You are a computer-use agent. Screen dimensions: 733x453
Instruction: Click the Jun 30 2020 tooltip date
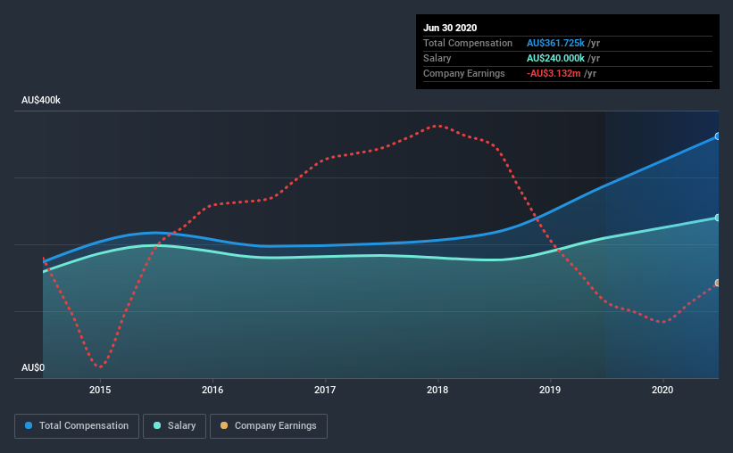click(450, 28)
